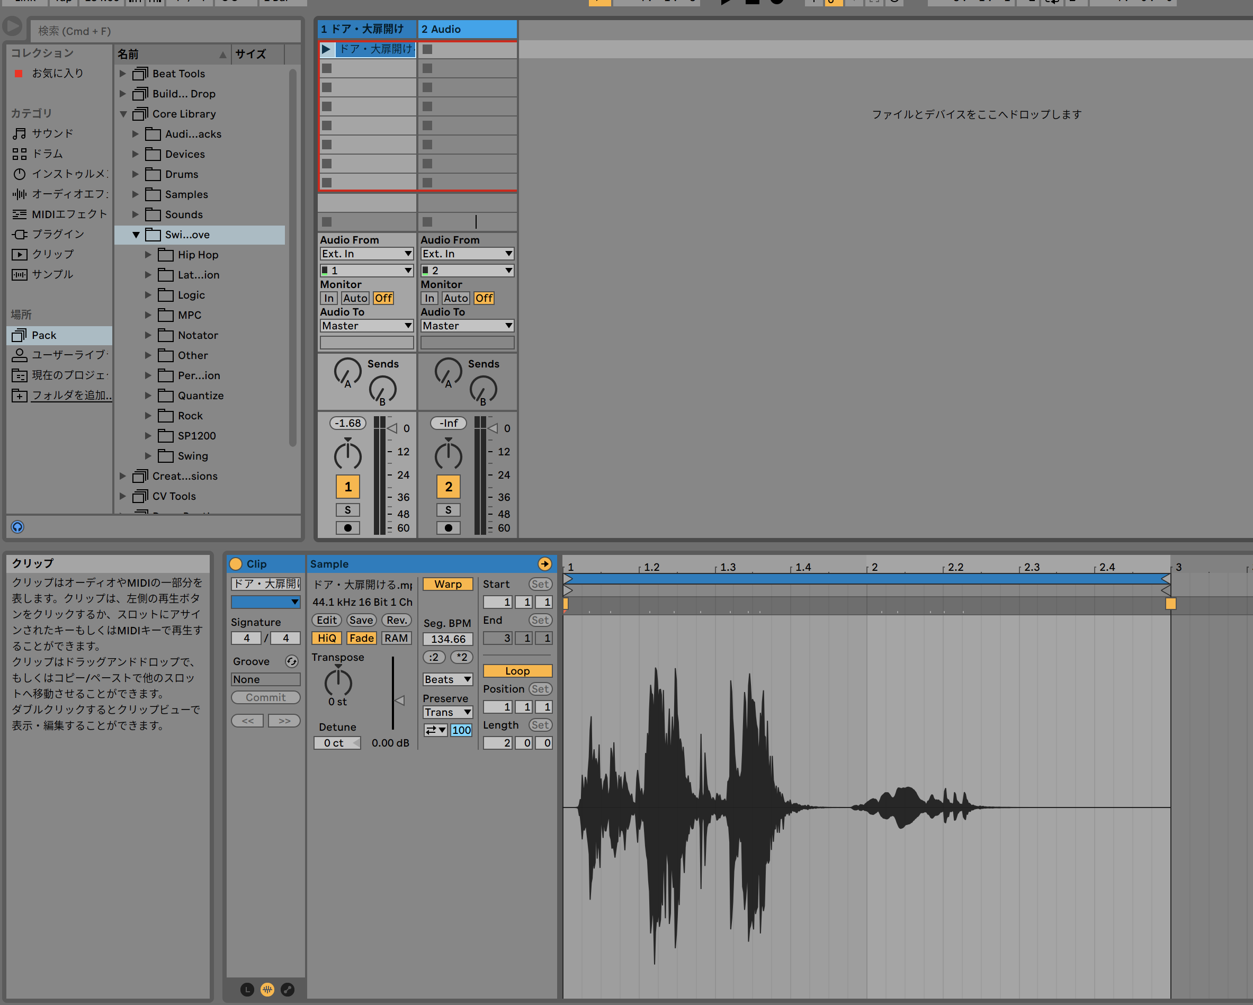Open the サンプル category
Viewport: 1253px width, 1005px height.
click(43, 274)
